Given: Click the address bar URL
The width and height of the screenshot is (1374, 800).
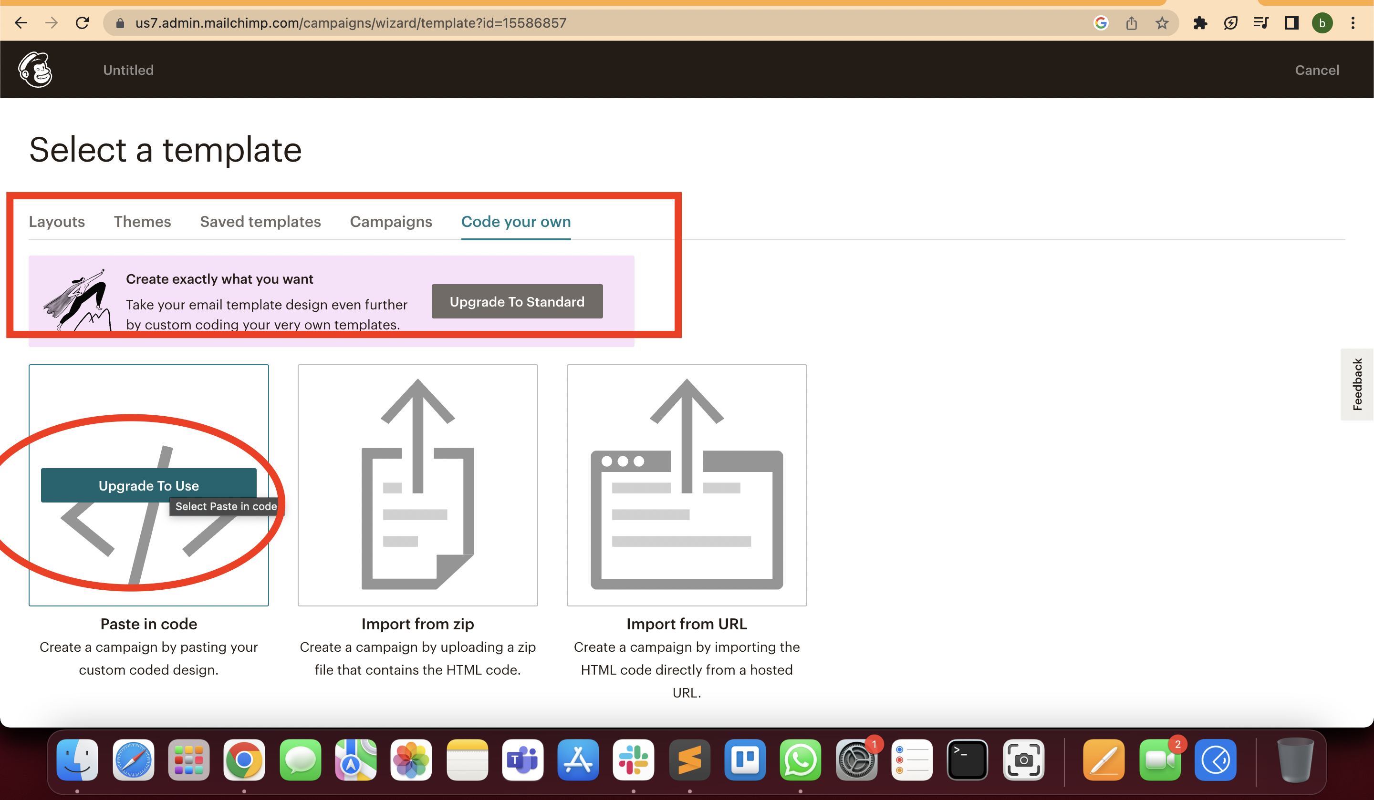Looking at the screenshot, I should pyautogui.click(x=351, y=23).
